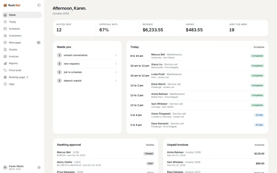Screen dimensions: 277x173
Task: Open the Schedule link in the Today panel
Action: 259,47
